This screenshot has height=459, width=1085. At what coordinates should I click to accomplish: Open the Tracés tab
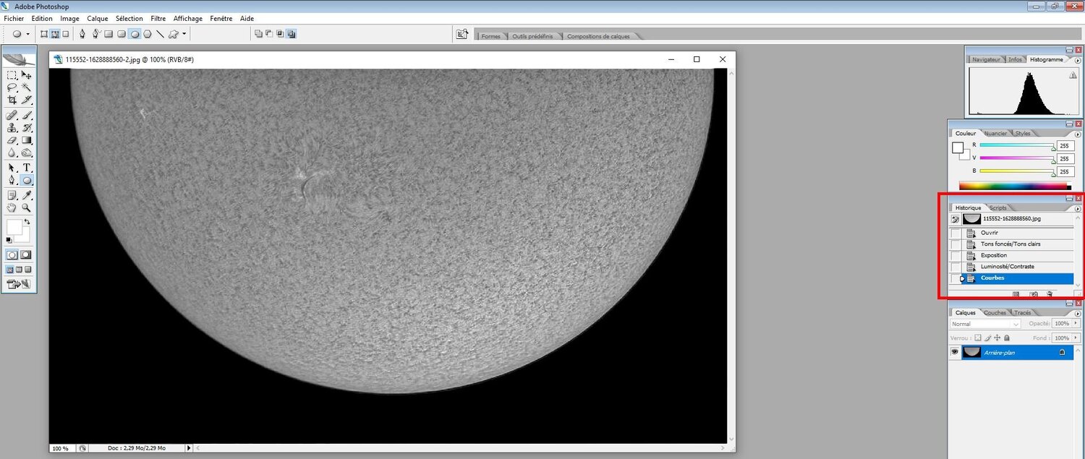[x=1022, y=312]
